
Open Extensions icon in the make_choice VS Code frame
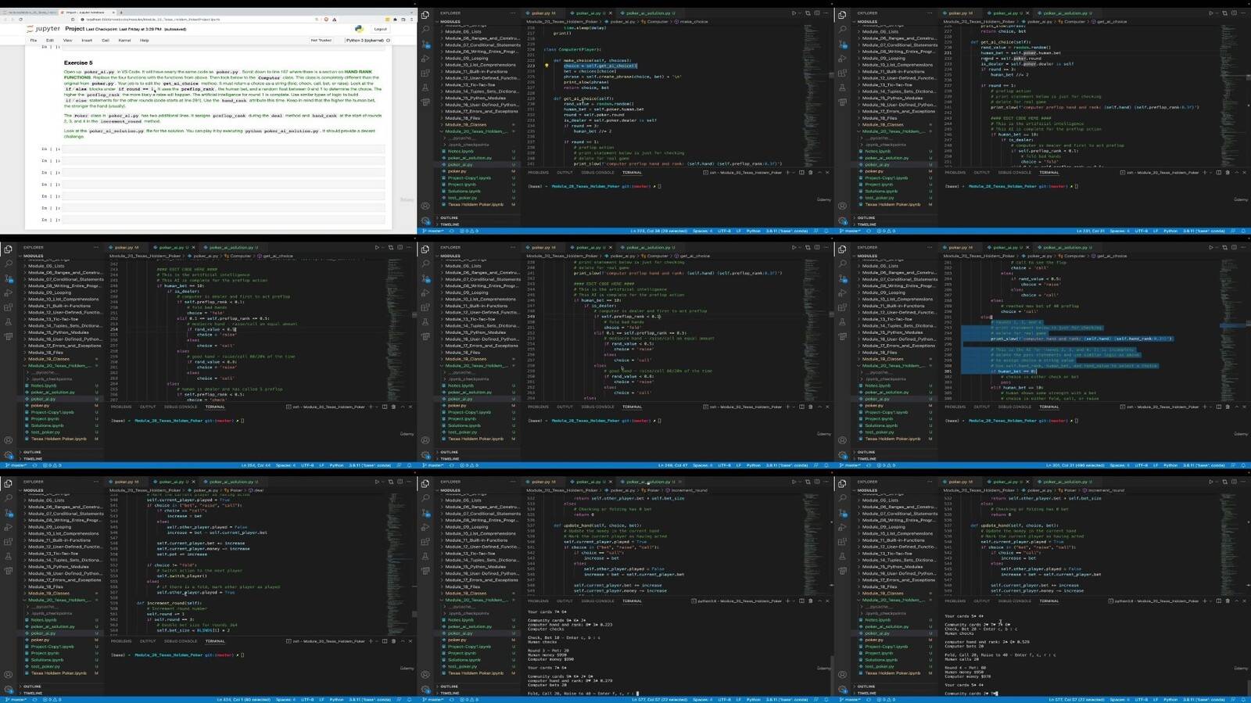425,73
